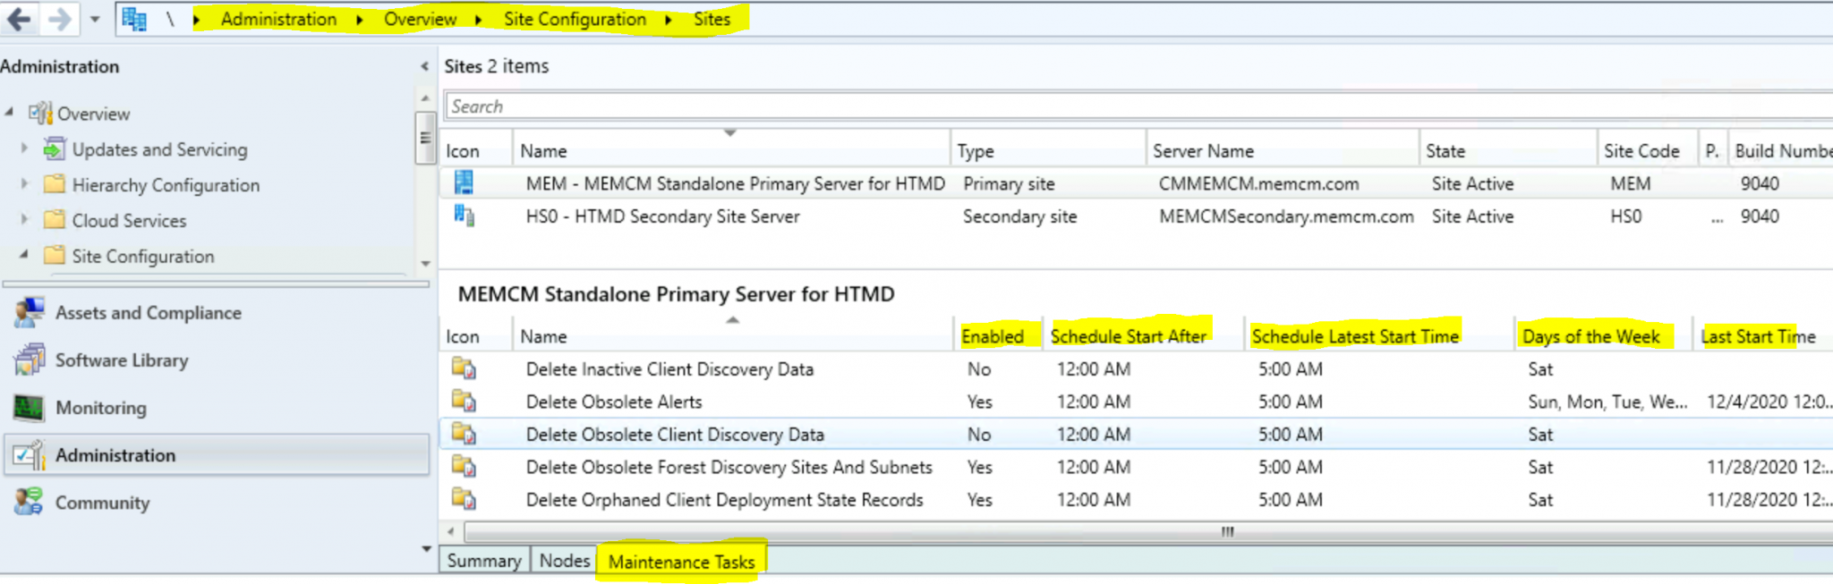The width and height of the screenshot is (1833, 584).
Task: Sort tasks by Last Start Time column
Action: coord(1762,336)
